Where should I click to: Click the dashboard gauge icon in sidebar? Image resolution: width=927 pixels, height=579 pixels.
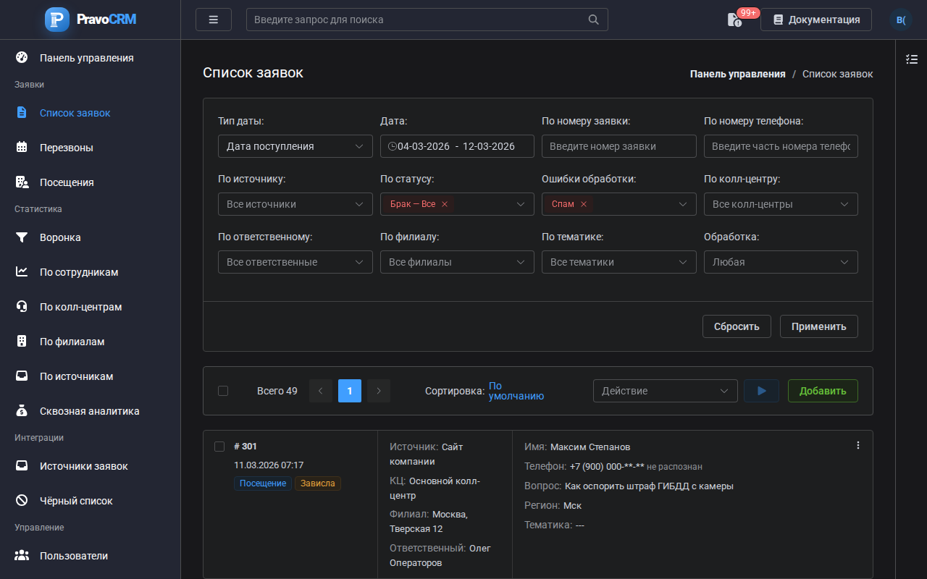click(x=22, y=58)
